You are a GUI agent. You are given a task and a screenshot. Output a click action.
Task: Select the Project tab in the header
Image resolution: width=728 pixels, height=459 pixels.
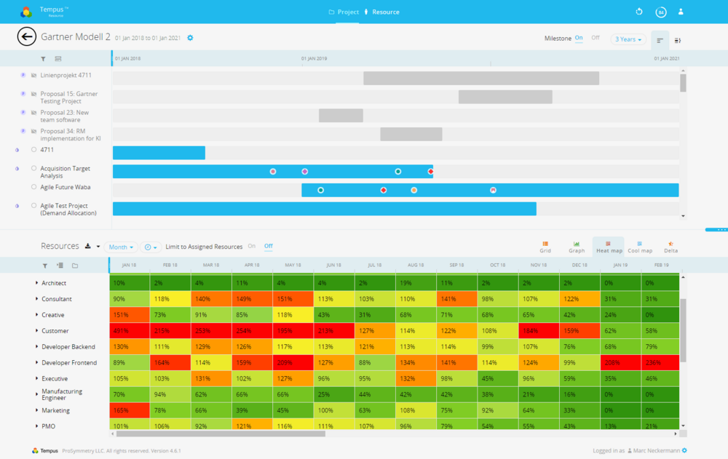tap(344, 12)
